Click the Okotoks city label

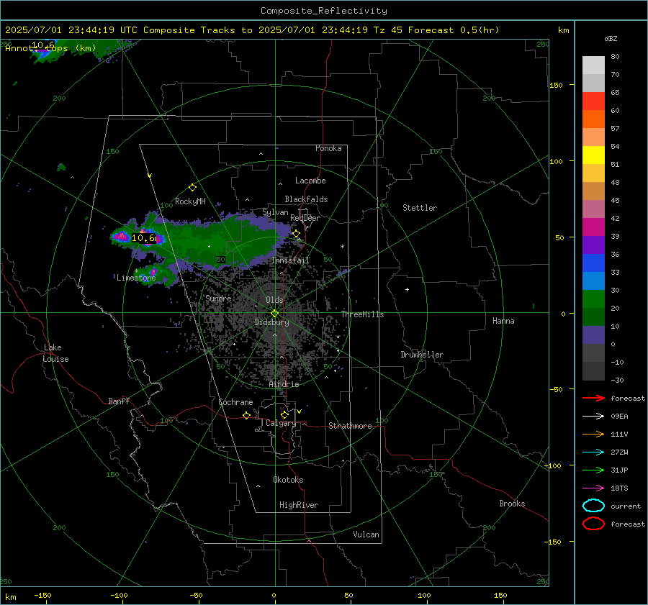click(x=288, y=480)
